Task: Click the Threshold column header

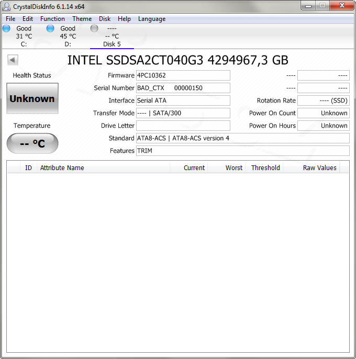Action: [x=264, y=168]
